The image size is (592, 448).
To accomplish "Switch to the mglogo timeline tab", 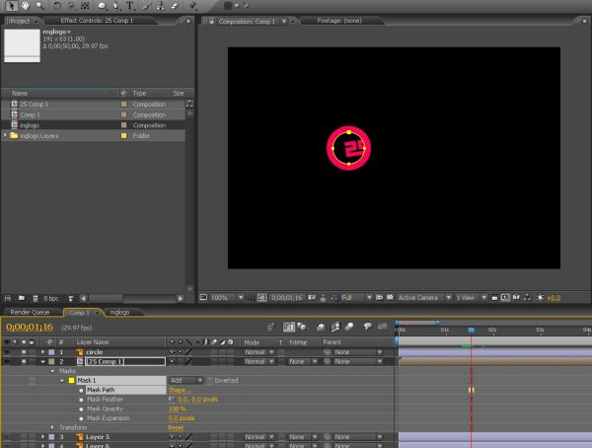I will coord(120,313).
